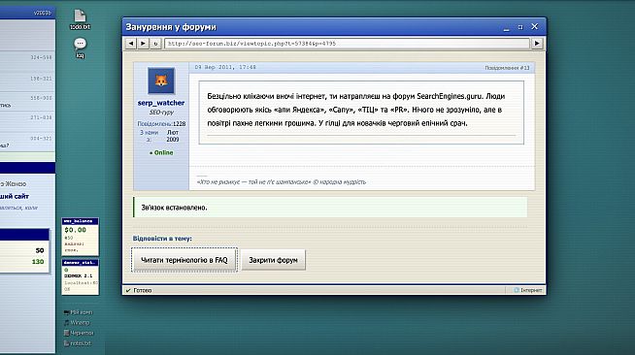Click the browser back arrow button
This screenshot has width=635, height=355.
coord(131,44)
